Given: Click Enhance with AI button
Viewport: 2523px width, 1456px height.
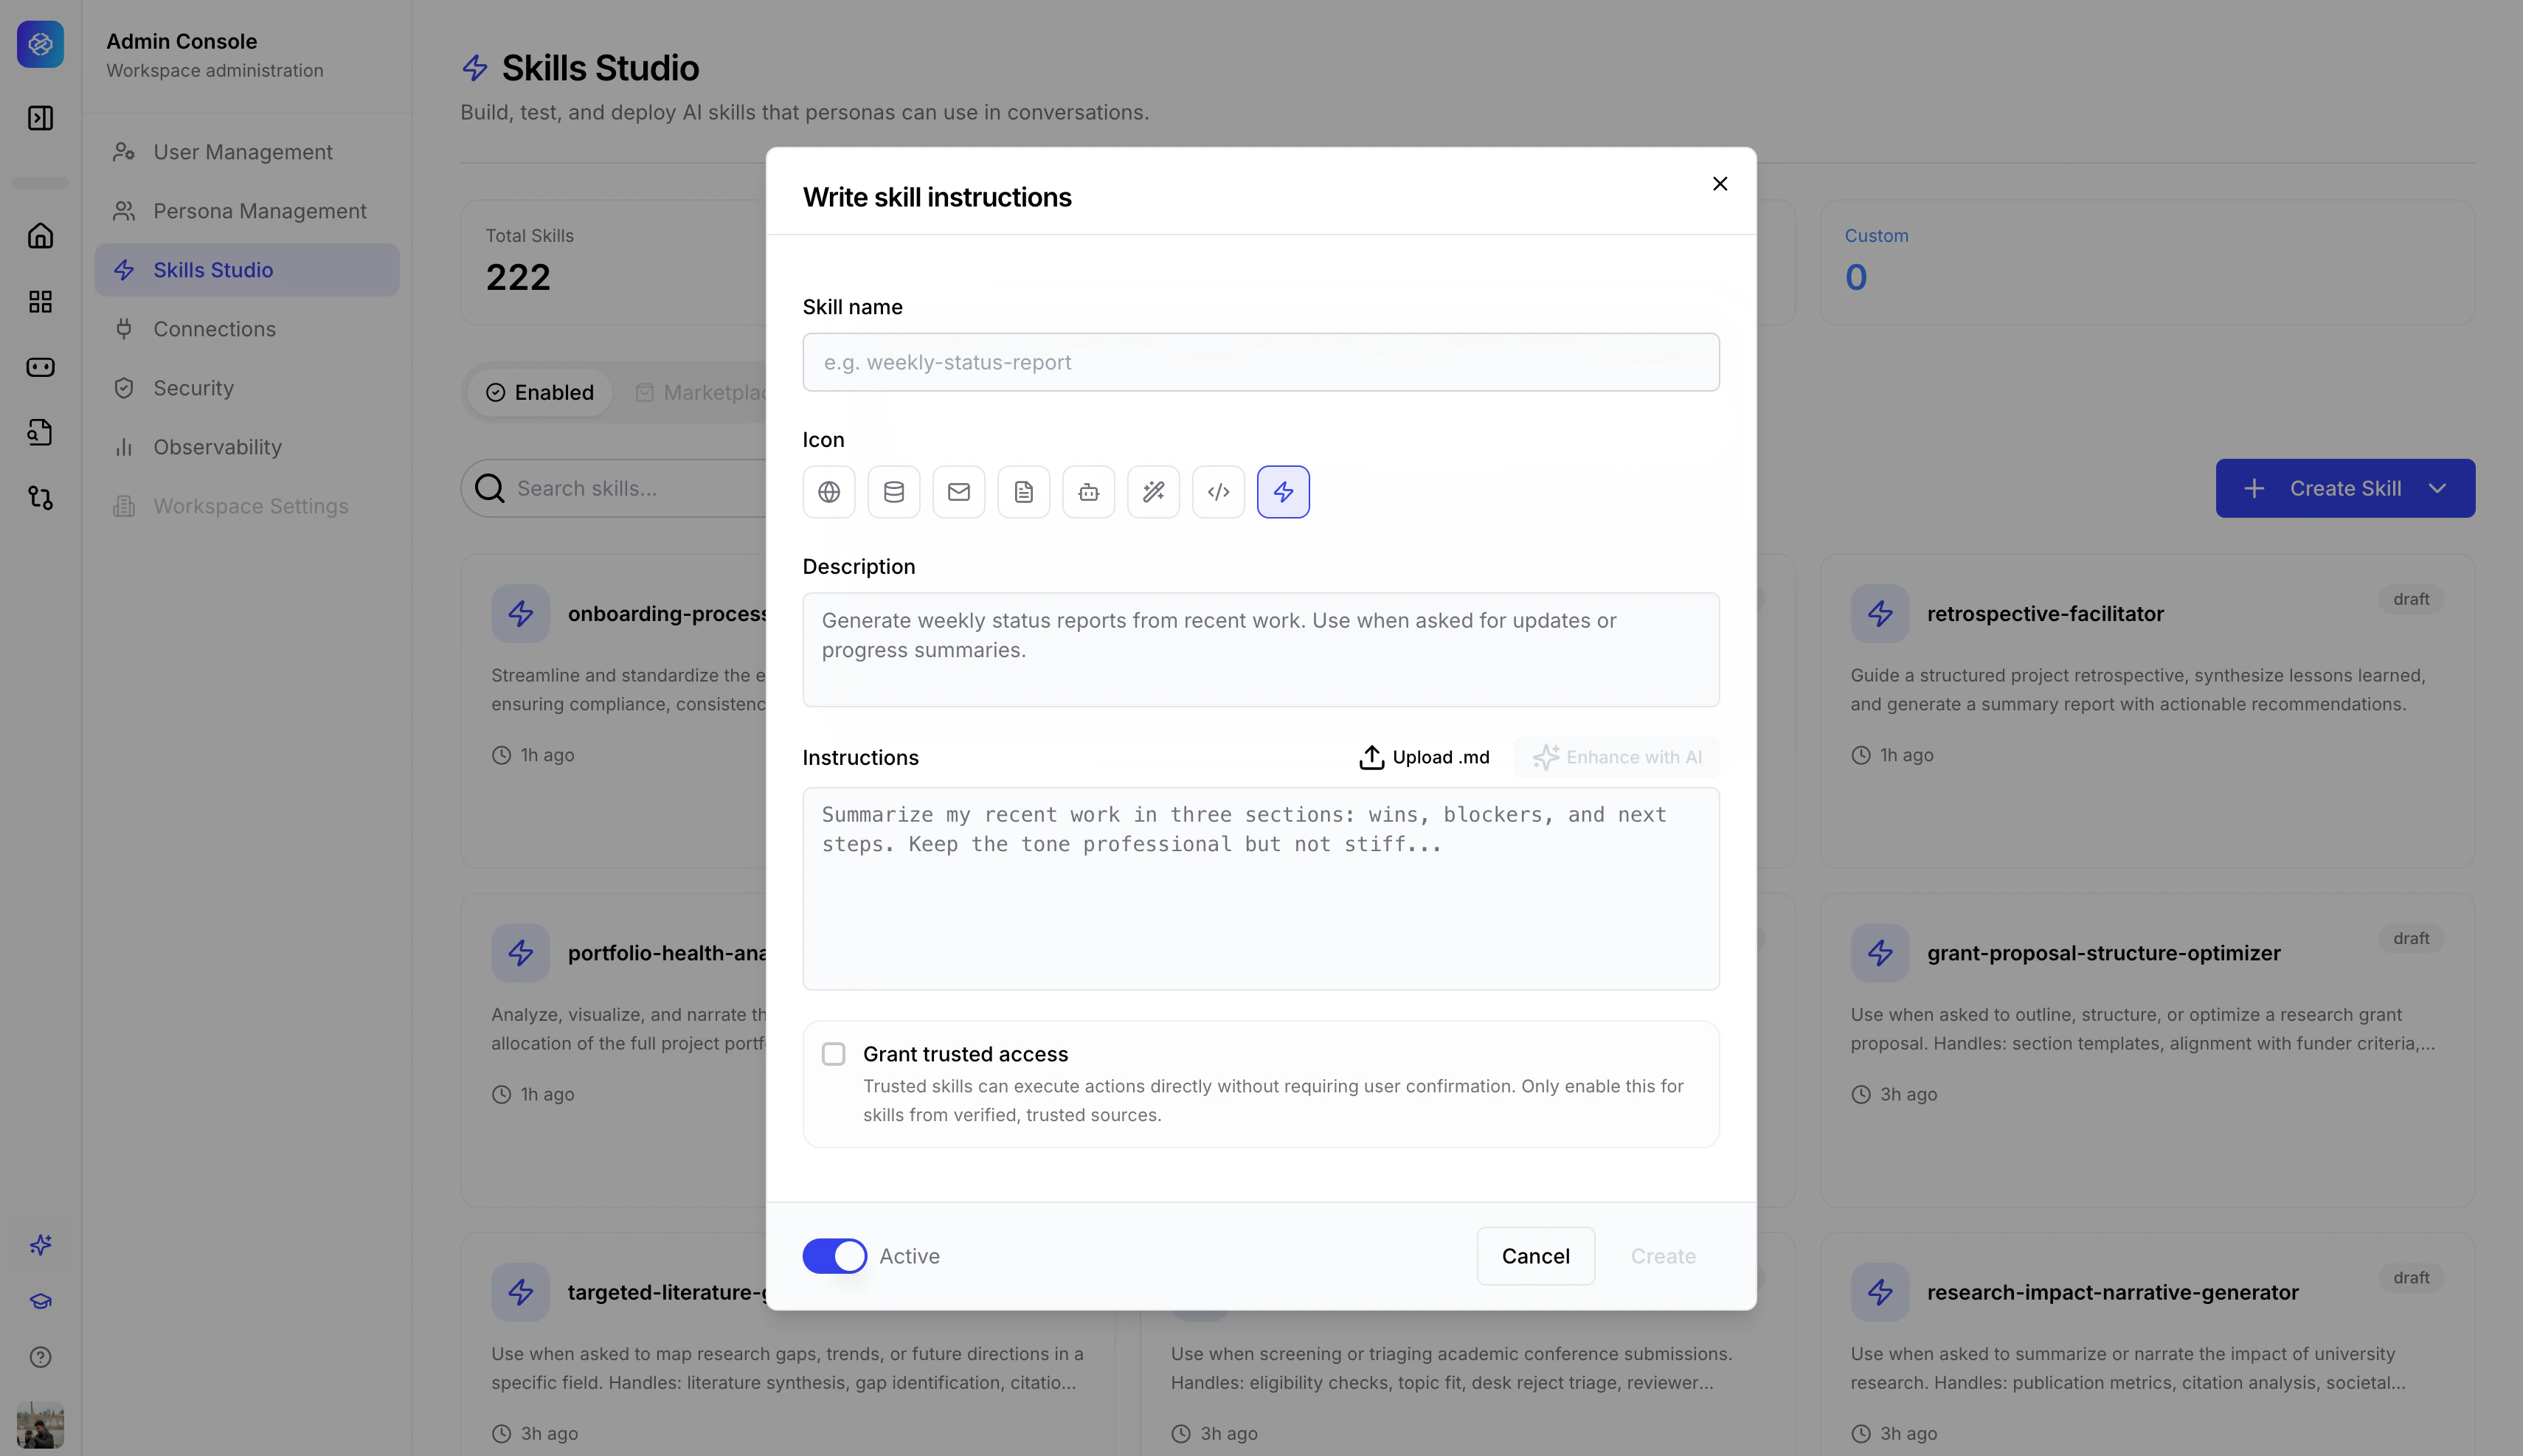Looking at the screenshot, I should pyautogui.click(x=1617, y=758).
